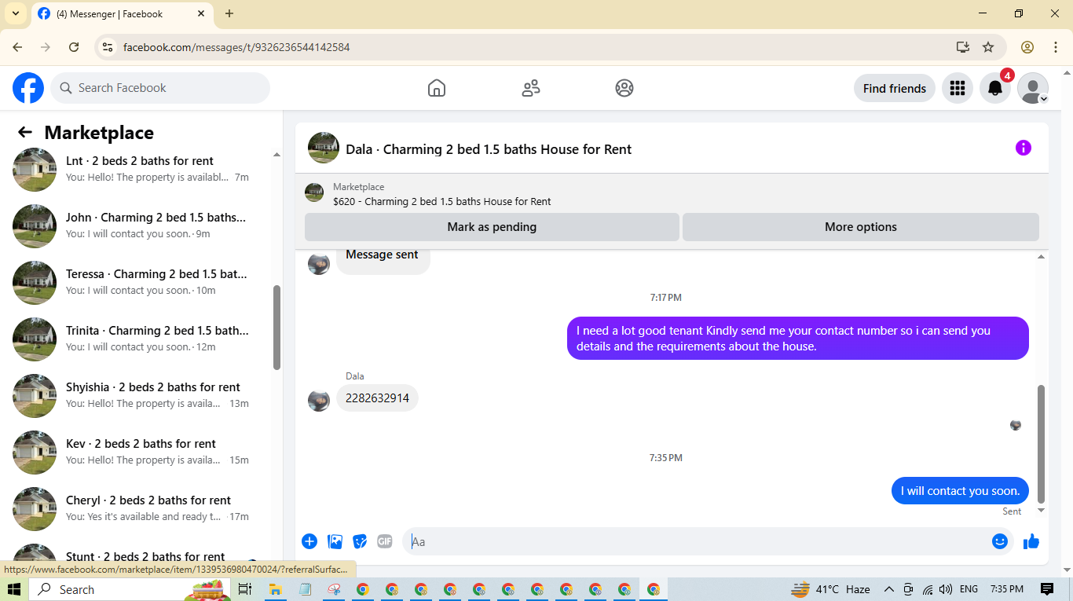Open File Explorer from the taskbar
Viewport: 1073px width, 601px height.
point(275,589)
